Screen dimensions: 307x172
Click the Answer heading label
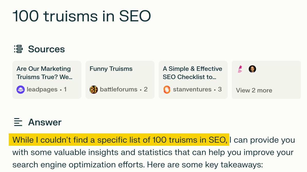click(45, 122)
